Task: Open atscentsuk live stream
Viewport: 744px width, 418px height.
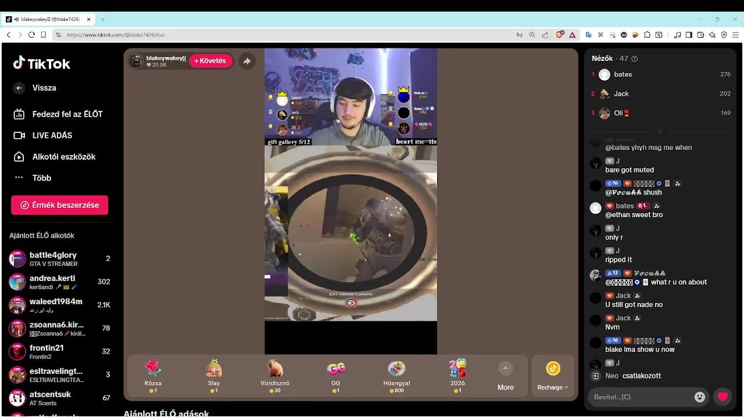Action: click(x=60, y=398)
